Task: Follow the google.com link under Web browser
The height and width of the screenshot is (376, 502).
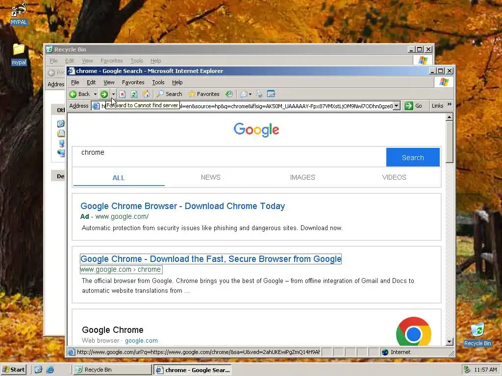Action: (x=141, y=341)
